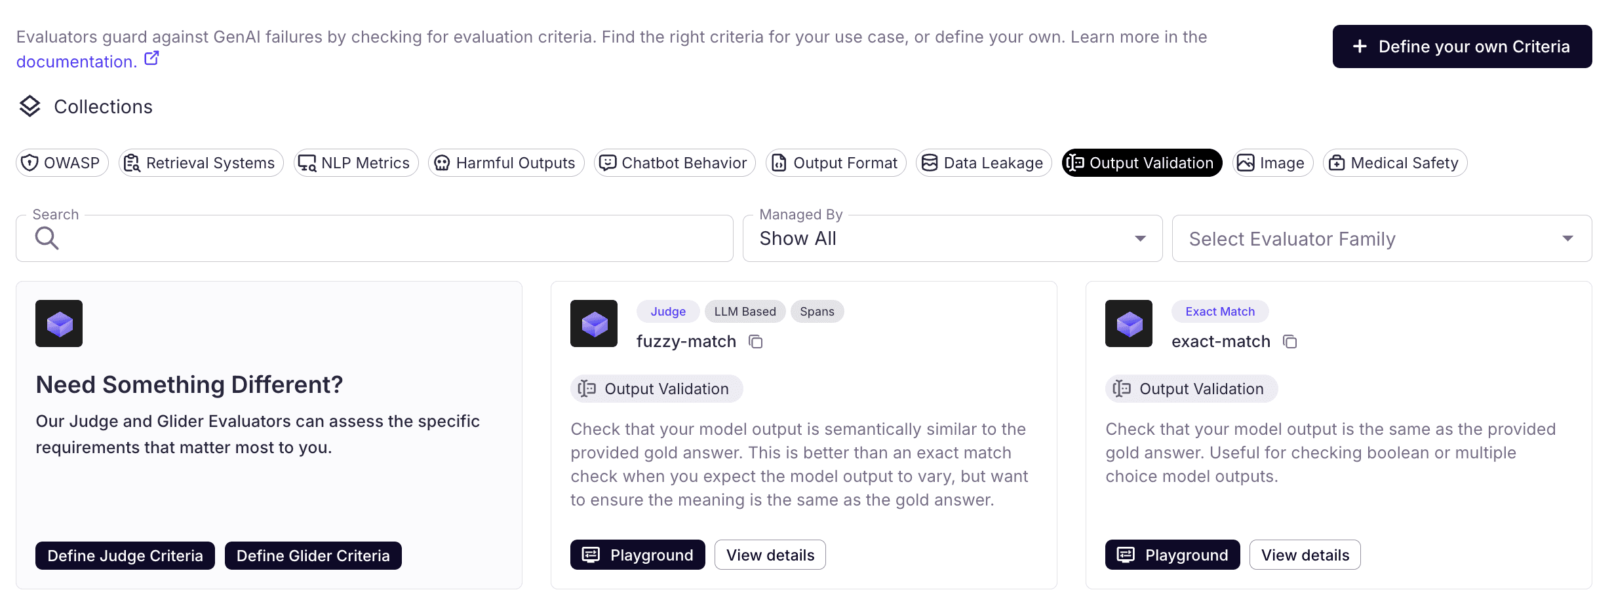
Task: Toggle the Output Validation collection filter off
Action: [1141, 163]
